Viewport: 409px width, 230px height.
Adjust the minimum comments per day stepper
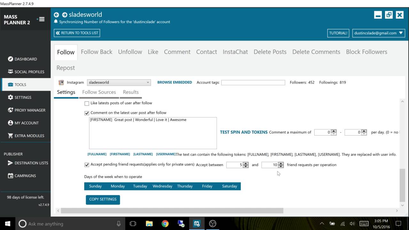pos(334,132)
